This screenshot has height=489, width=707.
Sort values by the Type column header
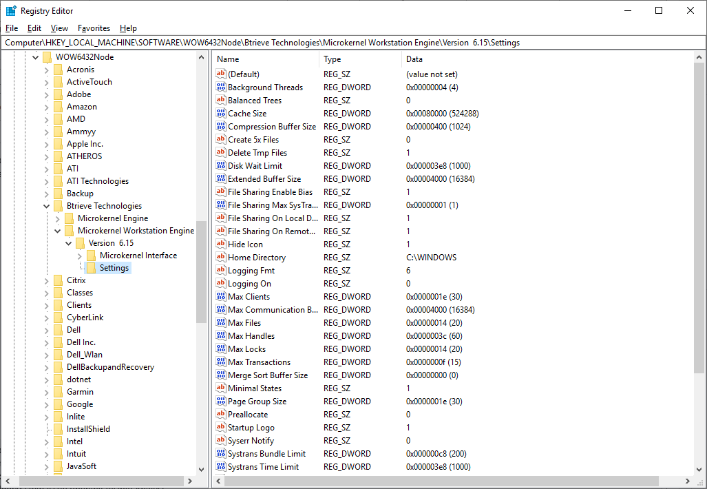pos(360,59)
